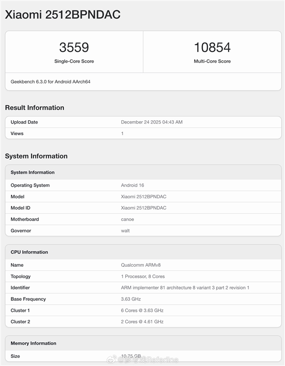This screenshot has width=285, height=366.
Task: Click the Model ID row value
Action: (x=143, y=208)
